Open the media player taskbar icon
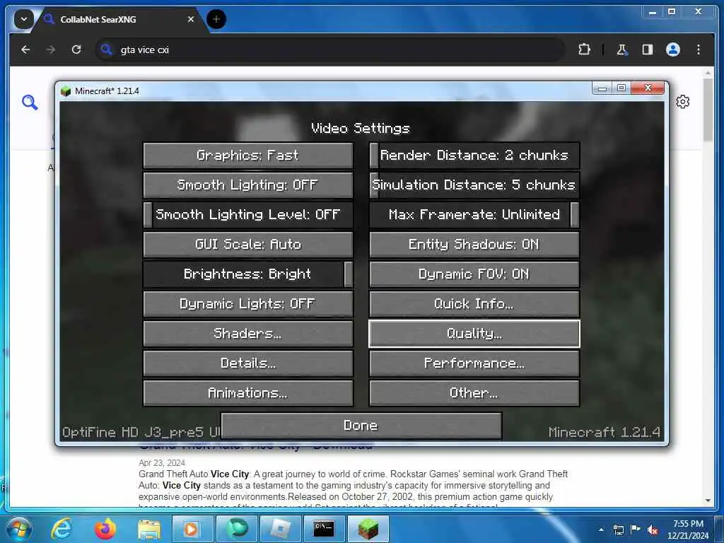The height and width of the screenshot is (543, 724). [192, 529]
